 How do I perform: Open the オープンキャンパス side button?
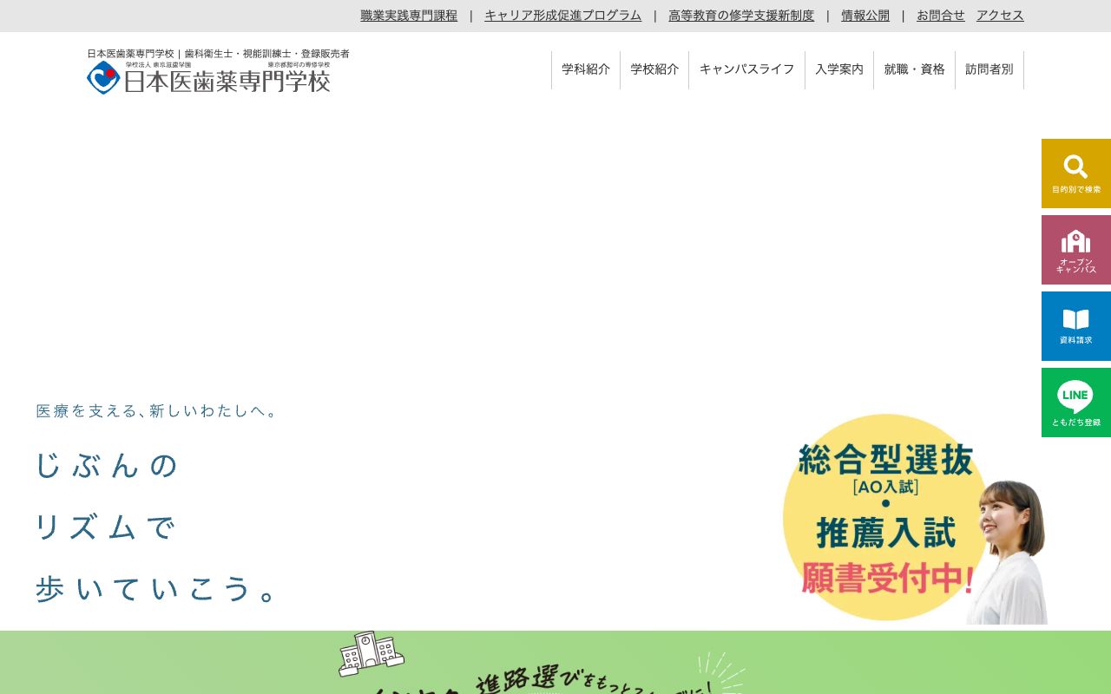[x=1076, y=250]
